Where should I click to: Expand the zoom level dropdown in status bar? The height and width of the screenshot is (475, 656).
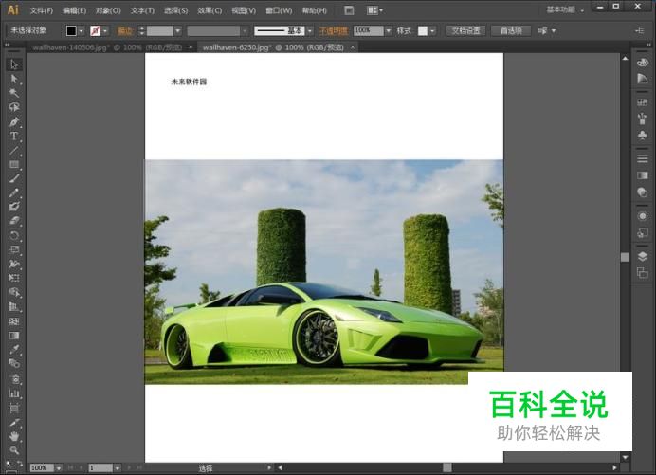[x=58, y=468]
